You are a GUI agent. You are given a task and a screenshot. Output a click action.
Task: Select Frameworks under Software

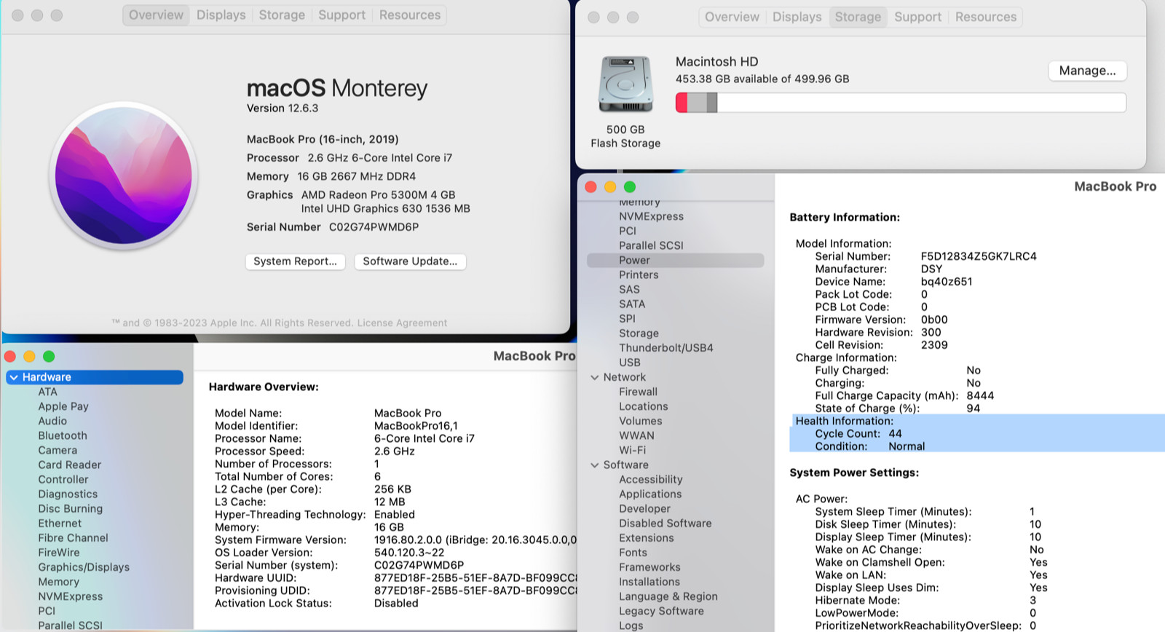[x=649, y=566]
